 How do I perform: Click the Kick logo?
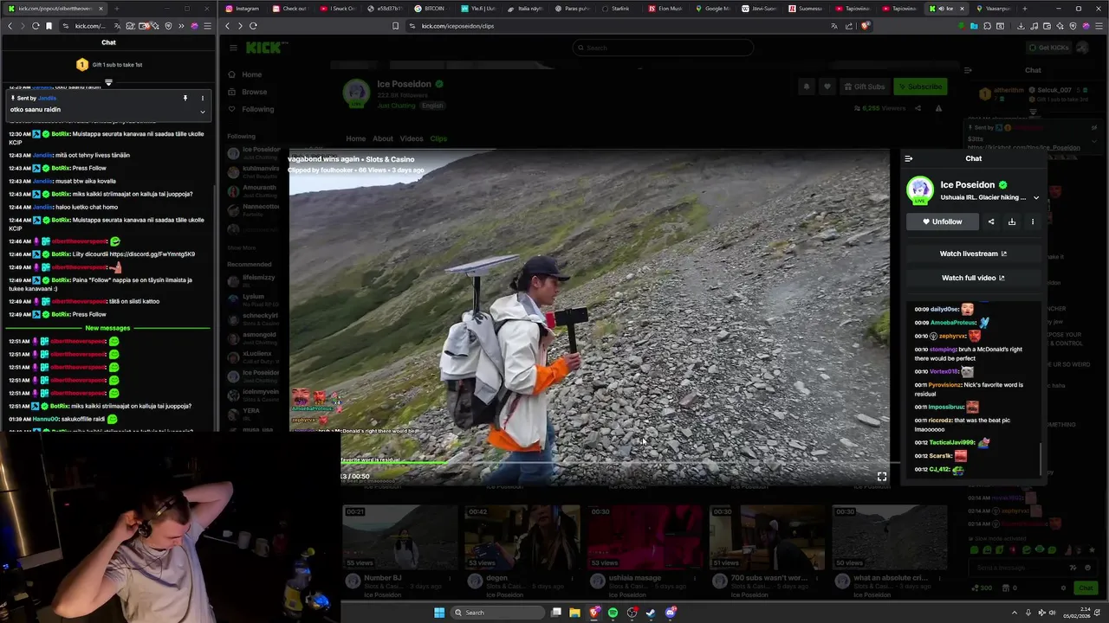[263, 48]
